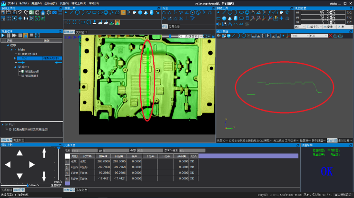Screen dimensions: 354x198
Task: Switch to the 复列窗口 tab
Action: click(x=82, y=32)
